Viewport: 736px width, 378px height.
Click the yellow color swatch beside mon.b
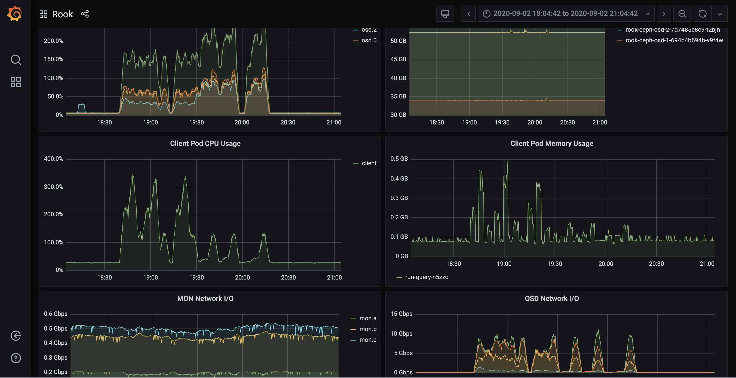click(353, 330)
